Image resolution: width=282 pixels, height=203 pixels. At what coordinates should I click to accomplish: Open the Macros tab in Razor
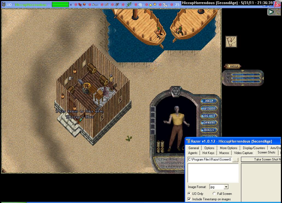point(224,153)
